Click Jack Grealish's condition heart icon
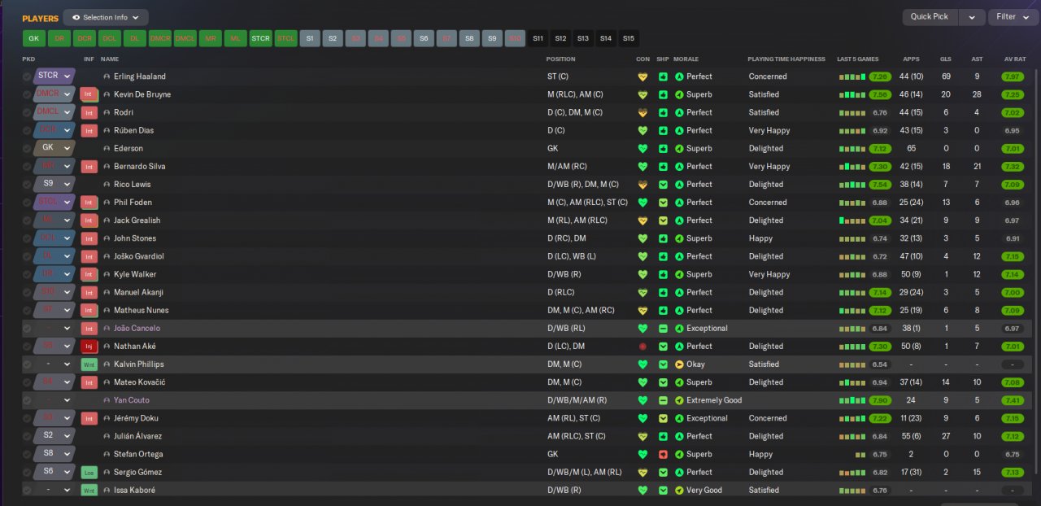 (x=642, y=220)
